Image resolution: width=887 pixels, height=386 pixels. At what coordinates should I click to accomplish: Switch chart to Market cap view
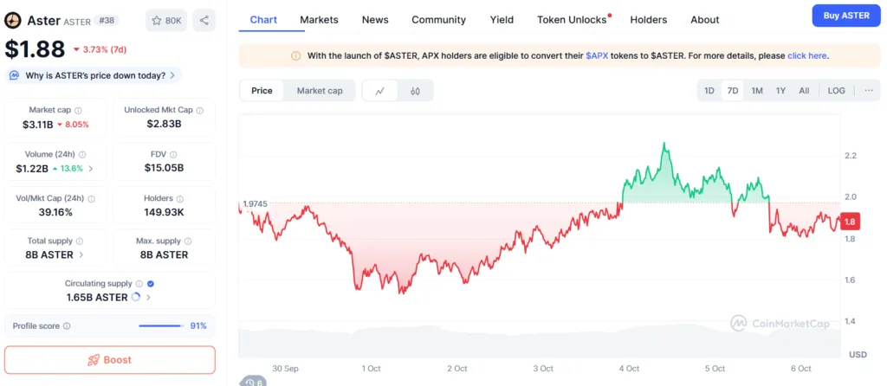point(319,91)
